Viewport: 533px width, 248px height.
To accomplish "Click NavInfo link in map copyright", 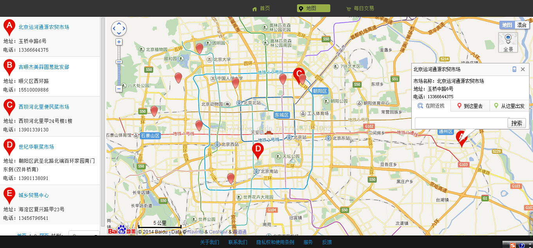I will click(x=195, y=232).
